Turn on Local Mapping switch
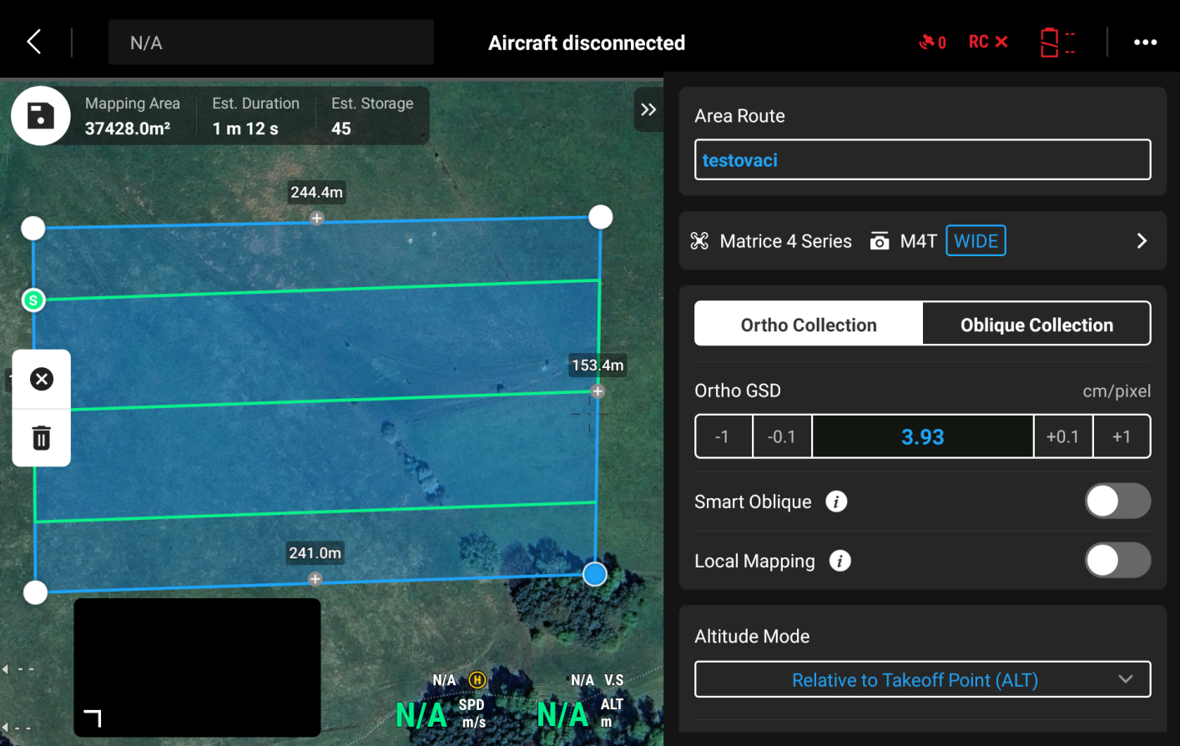This screenshot has width=1180, height=746. [1117, 561]
